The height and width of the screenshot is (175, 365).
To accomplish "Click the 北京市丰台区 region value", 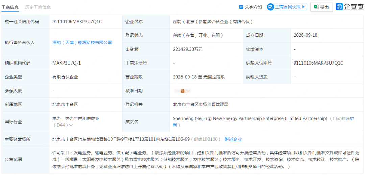I will [65, 104].
